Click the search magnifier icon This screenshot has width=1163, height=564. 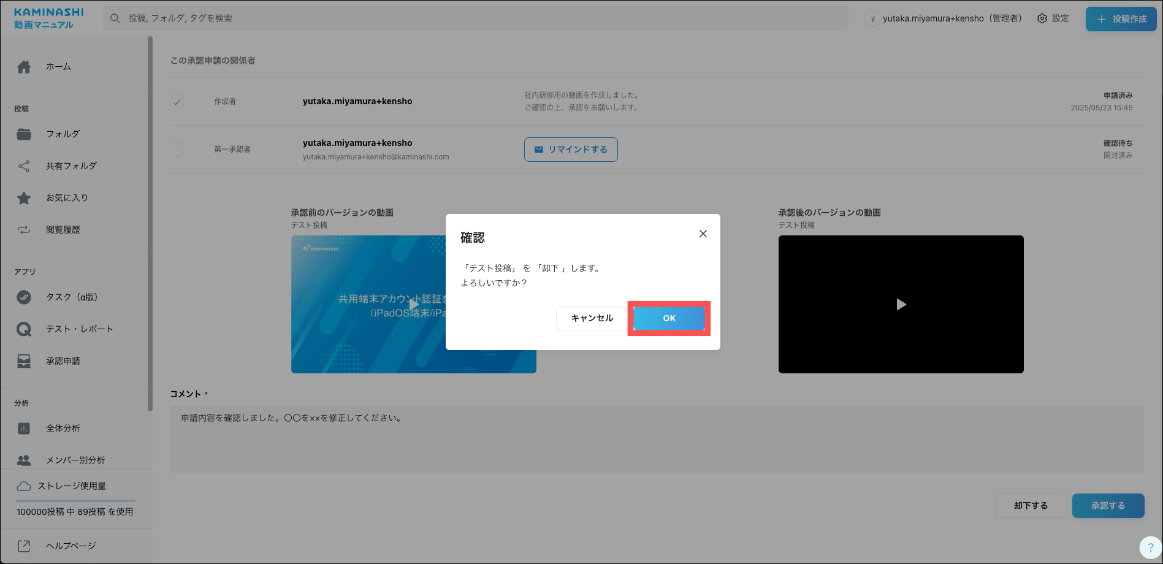(115, 18)
